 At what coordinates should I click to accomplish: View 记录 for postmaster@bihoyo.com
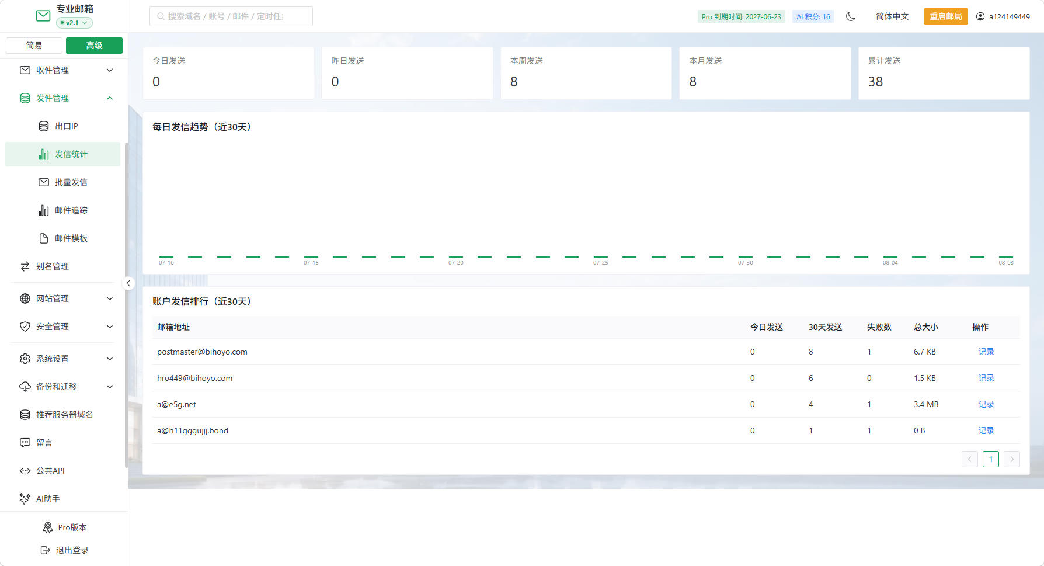[x=986, y=352]
